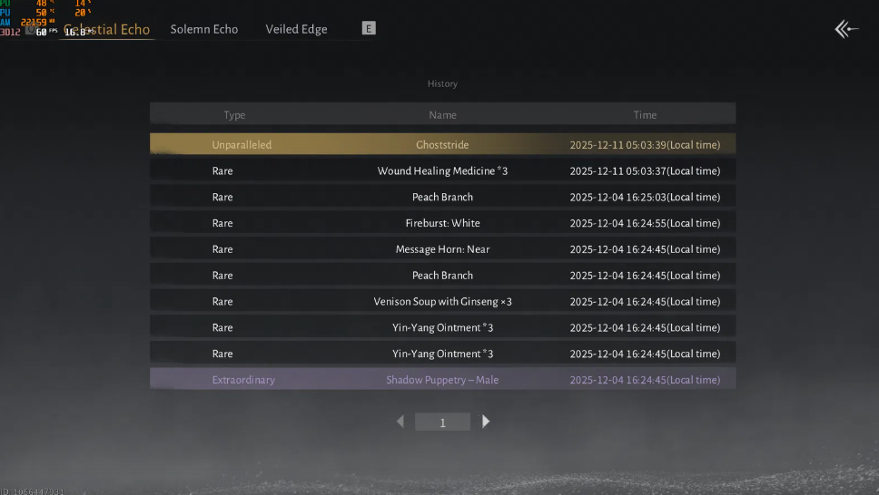Switch to the Celestial Echo tab
Image resolution: width=879 pixels, height=495 pixels.
click(x=106, y=29)
